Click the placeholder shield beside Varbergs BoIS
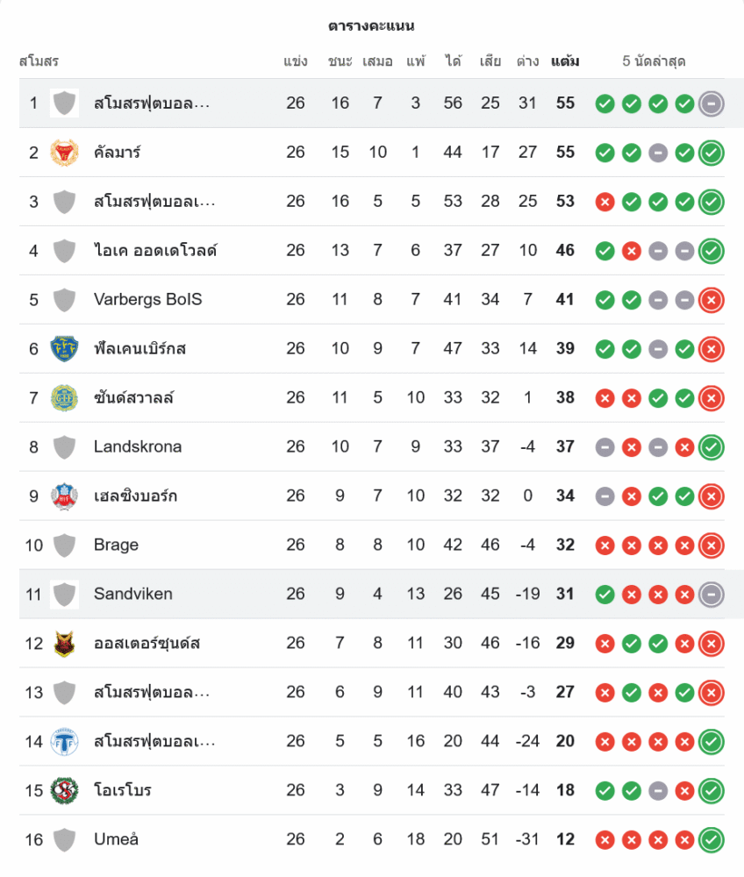This screenshot has height=877, width=744. [64, 300]
